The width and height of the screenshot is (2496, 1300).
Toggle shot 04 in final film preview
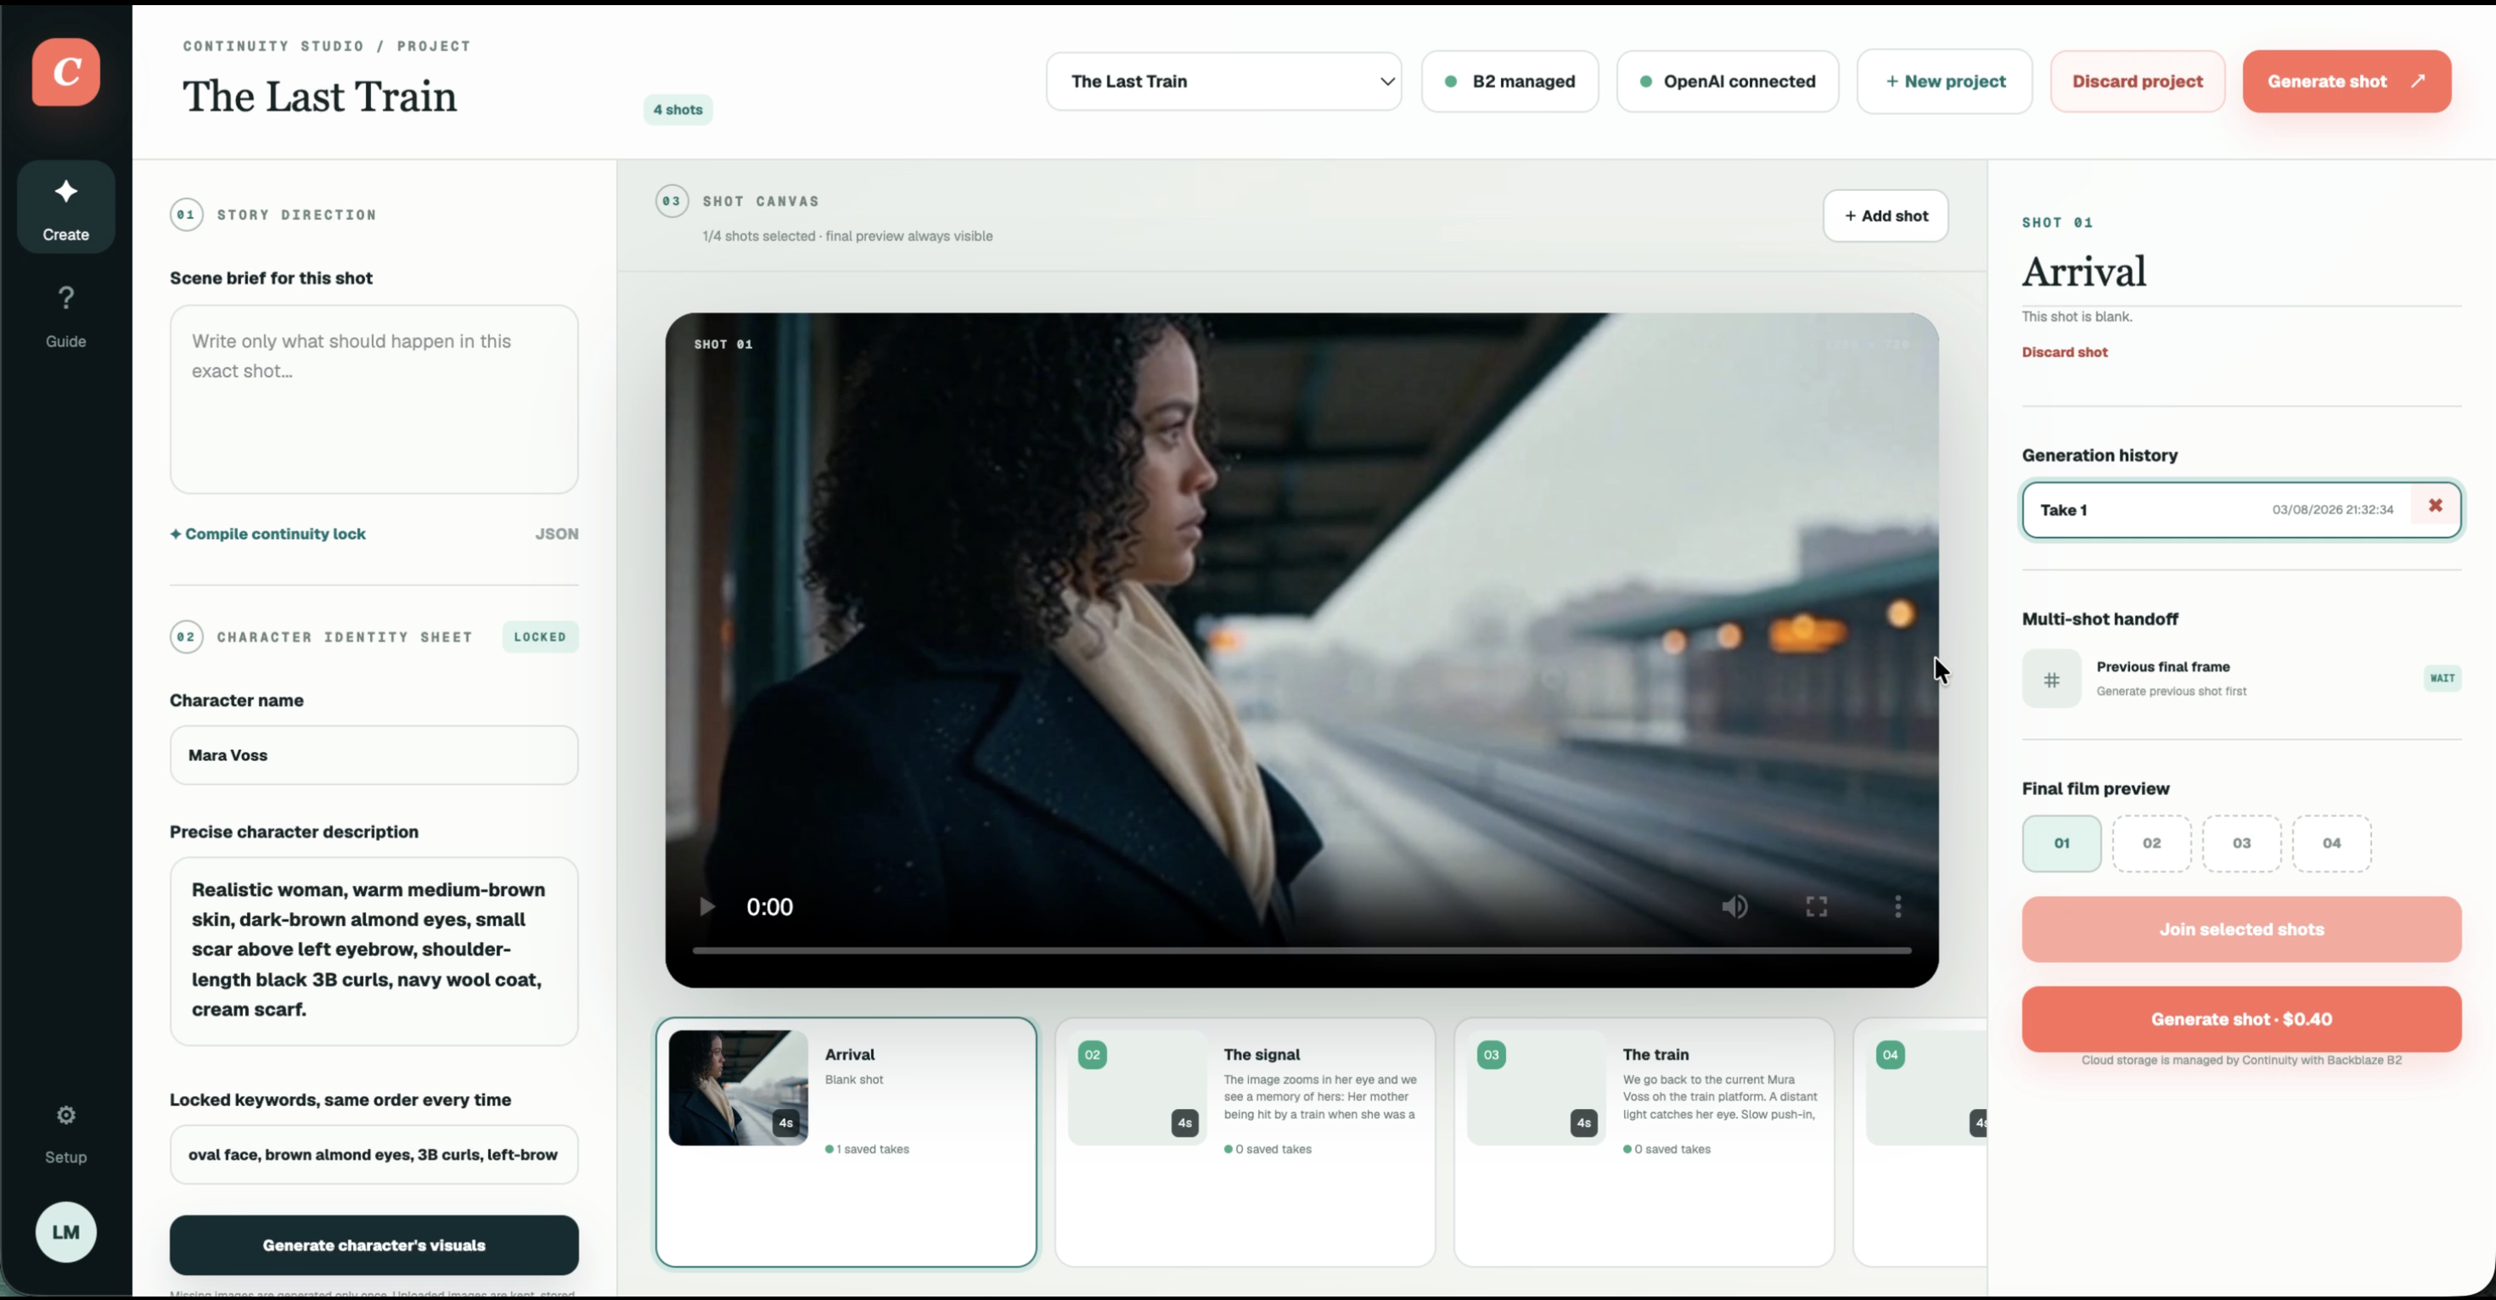[2332, 843]
